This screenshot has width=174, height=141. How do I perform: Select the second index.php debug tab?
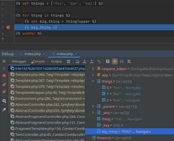pyautogui.click(x=65, y=54)
